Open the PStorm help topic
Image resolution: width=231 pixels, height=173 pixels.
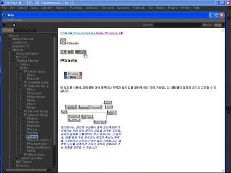31,104
